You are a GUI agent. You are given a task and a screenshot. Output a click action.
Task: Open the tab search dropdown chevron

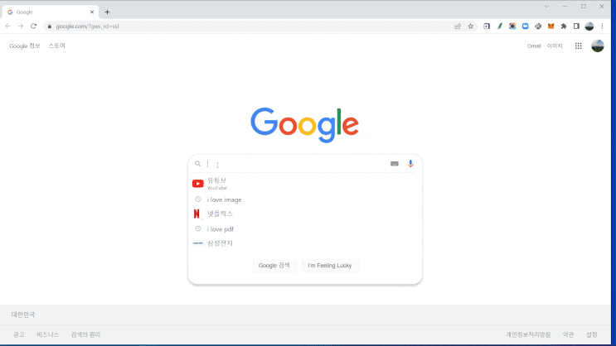click(x=546, y=7)
